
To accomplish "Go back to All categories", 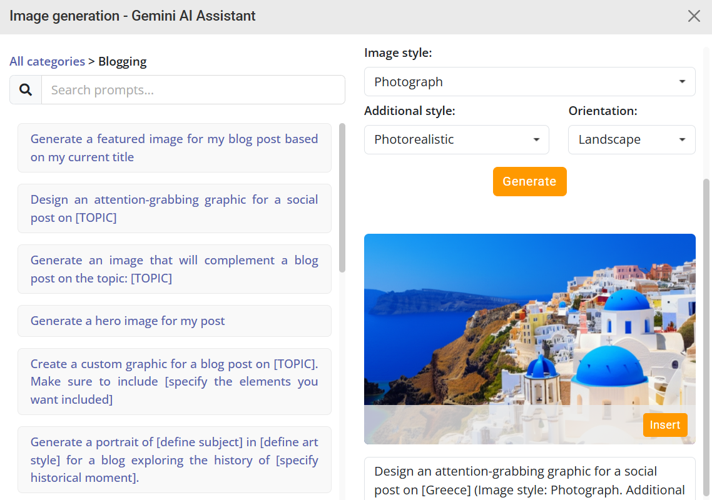I will click(x=47, y=61).
